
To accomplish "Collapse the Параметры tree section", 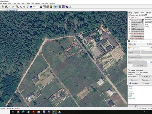I will click(x=129, y=15).
